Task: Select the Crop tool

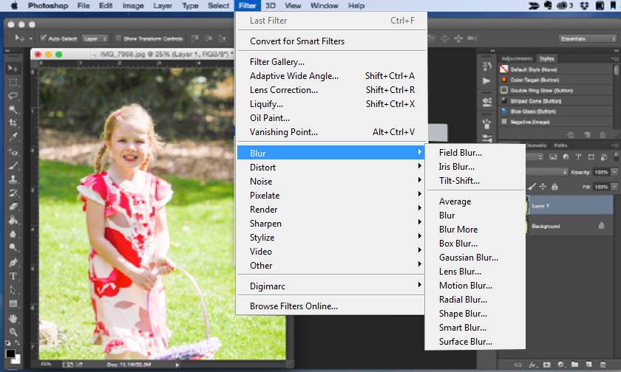Action: pos(13,123)
